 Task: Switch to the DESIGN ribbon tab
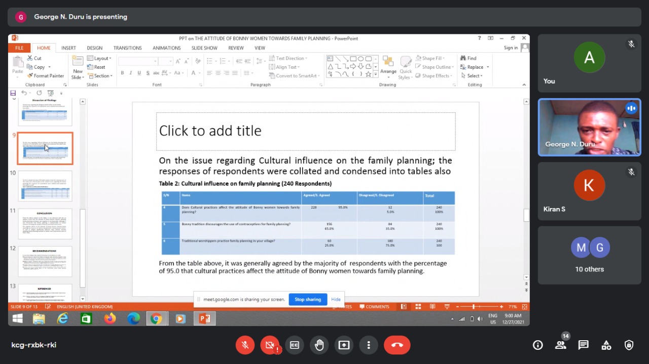(95, 48)
